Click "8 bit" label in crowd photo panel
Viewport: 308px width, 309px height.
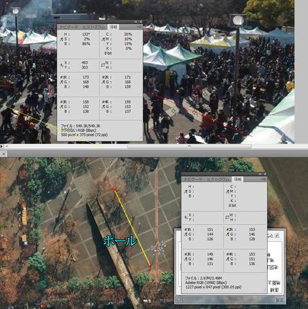[108, 53]
